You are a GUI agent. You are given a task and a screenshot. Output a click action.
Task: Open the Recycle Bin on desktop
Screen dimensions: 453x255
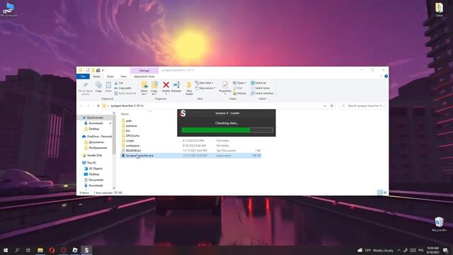pyautogui.click(x=439, y=225)
